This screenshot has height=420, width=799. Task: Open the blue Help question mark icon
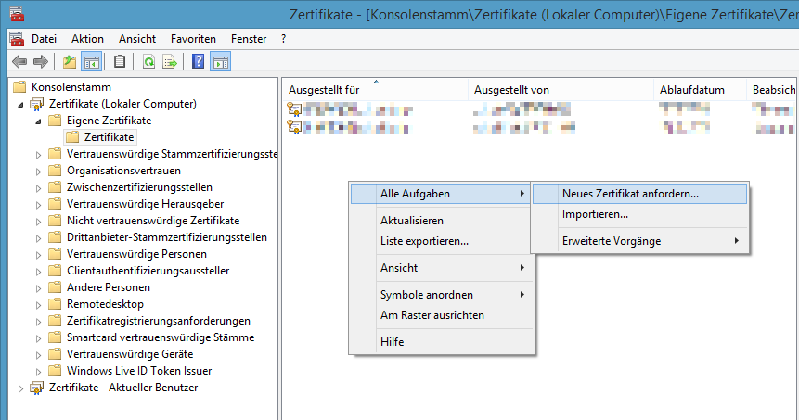pos(199,62)
